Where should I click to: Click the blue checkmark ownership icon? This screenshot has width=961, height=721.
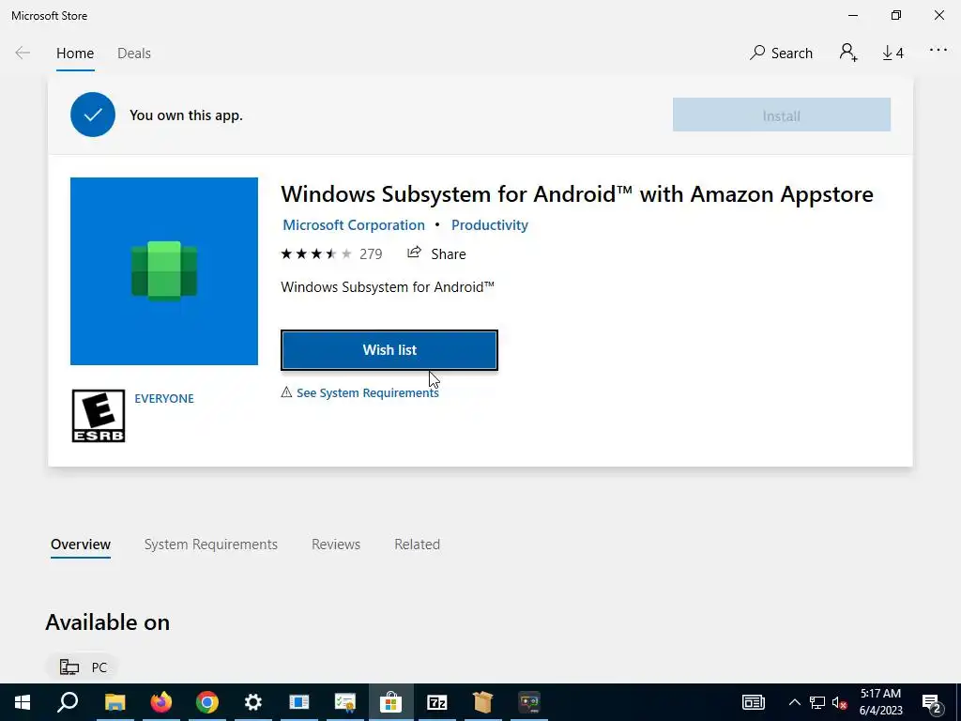point(93,115)
